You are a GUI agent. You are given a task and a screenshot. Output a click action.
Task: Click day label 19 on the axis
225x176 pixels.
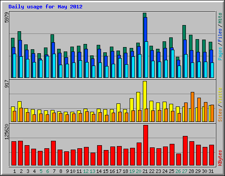click(132, 171)
